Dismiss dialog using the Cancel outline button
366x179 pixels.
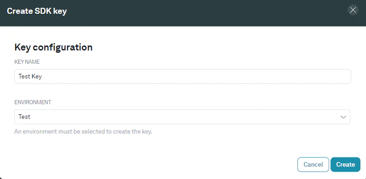coord(313,165)
